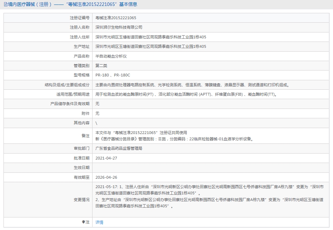Viewport: 333px width, 230px height.
Task: Click the 注册人住所 address value
Action: click(x=151, y=37)
